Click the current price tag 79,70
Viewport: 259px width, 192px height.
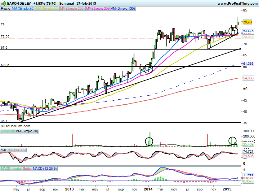248,22
